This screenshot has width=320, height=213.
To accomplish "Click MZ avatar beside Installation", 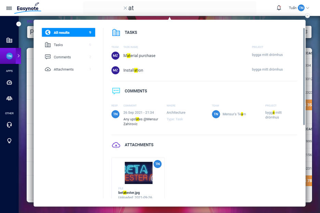I will (x=115, y=70).
